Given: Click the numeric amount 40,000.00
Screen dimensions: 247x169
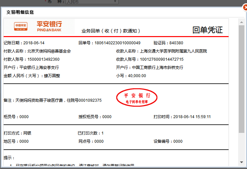Looking at the screenshot, I should [137, 76].
